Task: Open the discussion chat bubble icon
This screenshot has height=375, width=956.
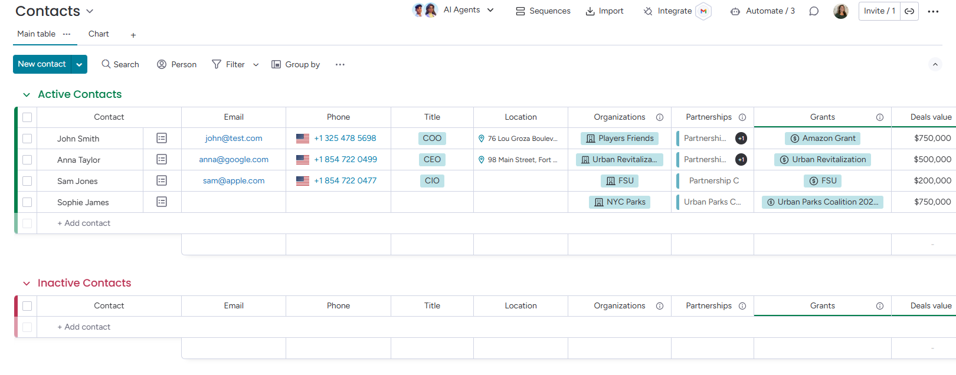Action: [x=814, y=11]
